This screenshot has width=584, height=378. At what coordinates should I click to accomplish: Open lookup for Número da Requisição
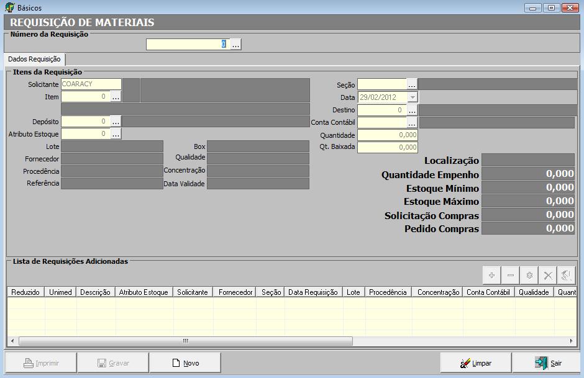click(x=235, y=45)
